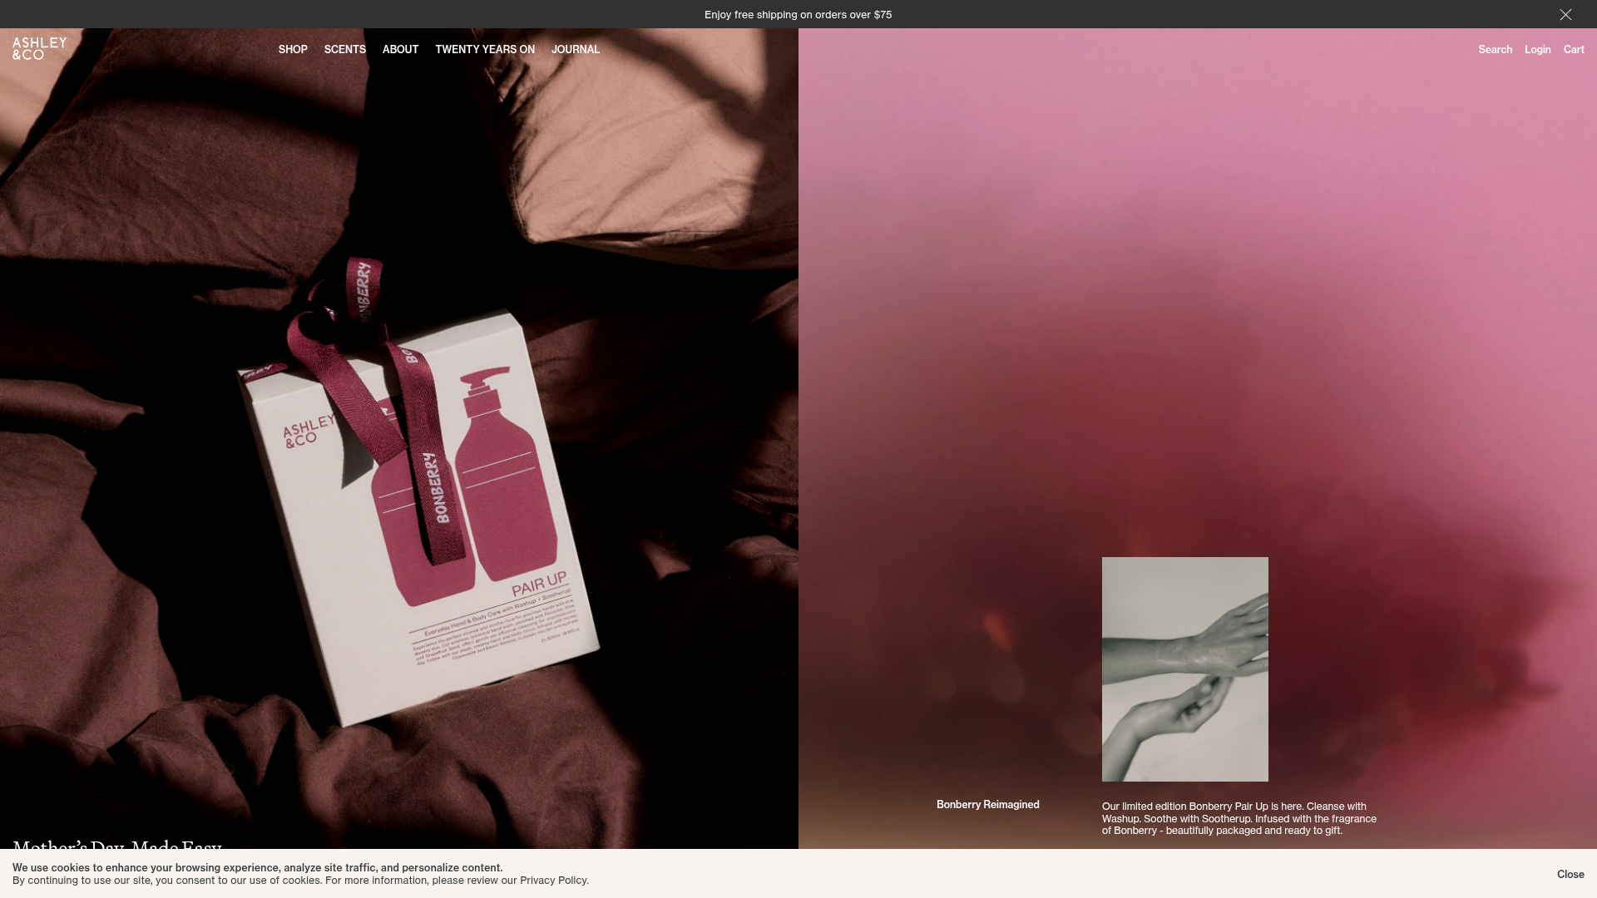Click the bold cookie usage message
Screen dimensions: 1597x898
tap(257, 868)
